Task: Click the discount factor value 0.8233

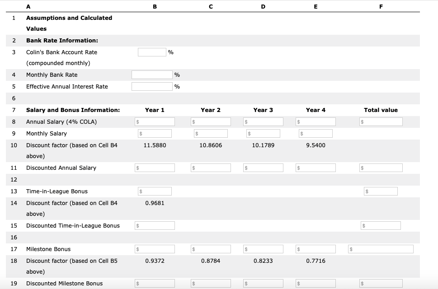Action: coord(263,261)
